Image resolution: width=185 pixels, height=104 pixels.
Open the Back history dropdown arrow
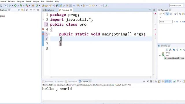click(x=96, y=5)
